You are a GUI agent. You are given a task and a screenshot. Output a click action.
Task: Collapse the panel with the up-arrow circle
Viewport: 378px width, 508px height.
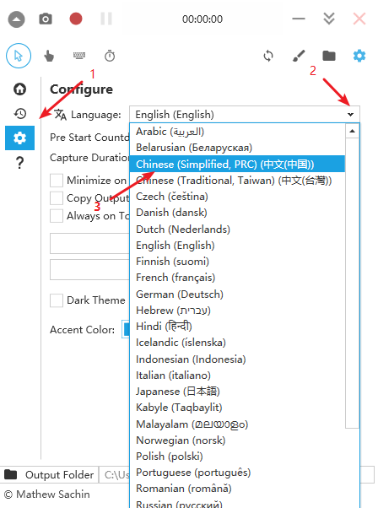click(16, 19)
